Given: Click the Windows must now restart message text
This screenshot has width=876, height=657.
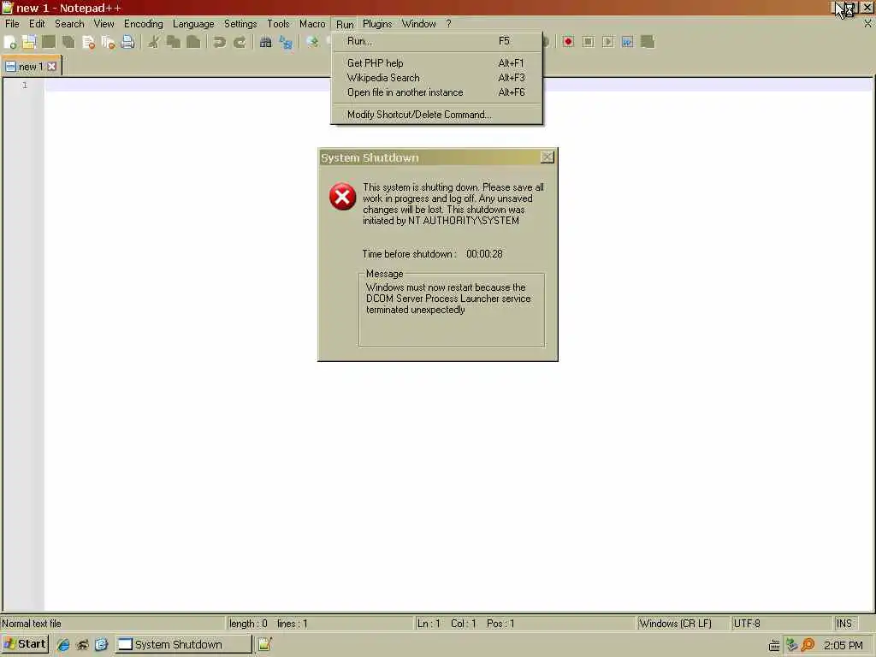Looking at the screenshot, I should click(x=448, y=299).
